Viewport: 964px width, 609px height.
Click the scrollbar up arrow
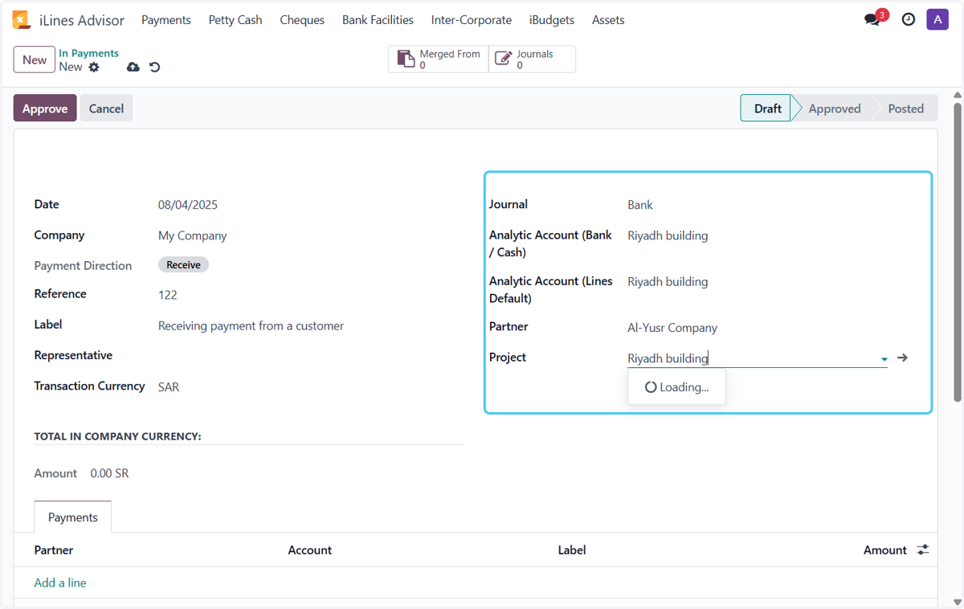957,95
